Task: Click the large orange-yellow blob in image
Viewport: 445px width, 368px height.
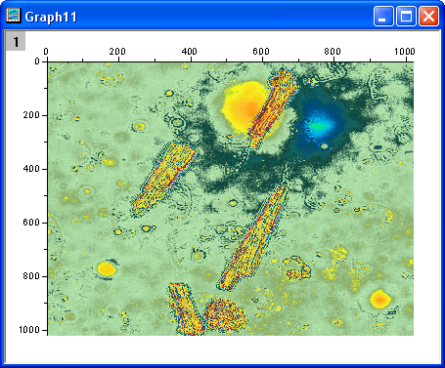Action: [x=244, y=105]
